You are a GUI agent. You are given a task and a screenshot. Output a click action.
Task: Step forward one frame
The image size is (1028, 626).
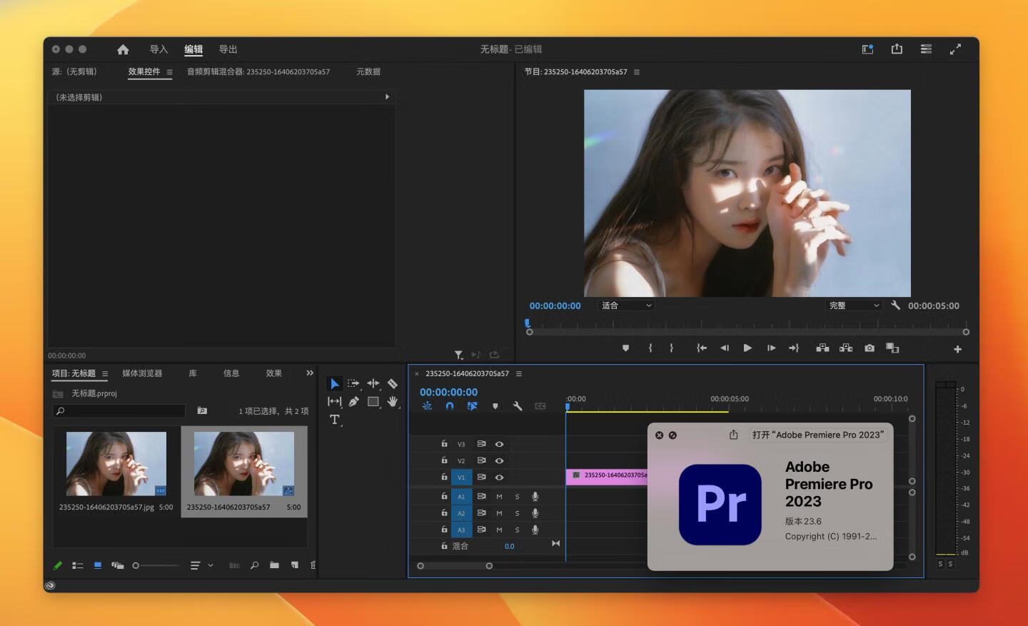pyautogui.click(x=771, y=348)
